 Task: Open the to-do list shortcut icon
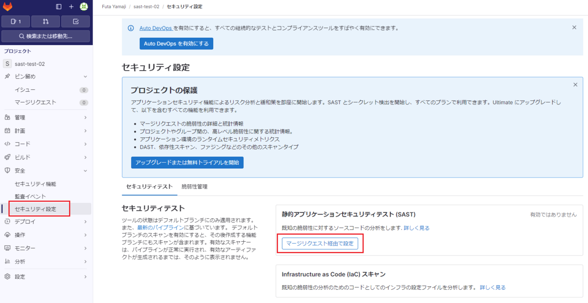click(x=76, y=22)
